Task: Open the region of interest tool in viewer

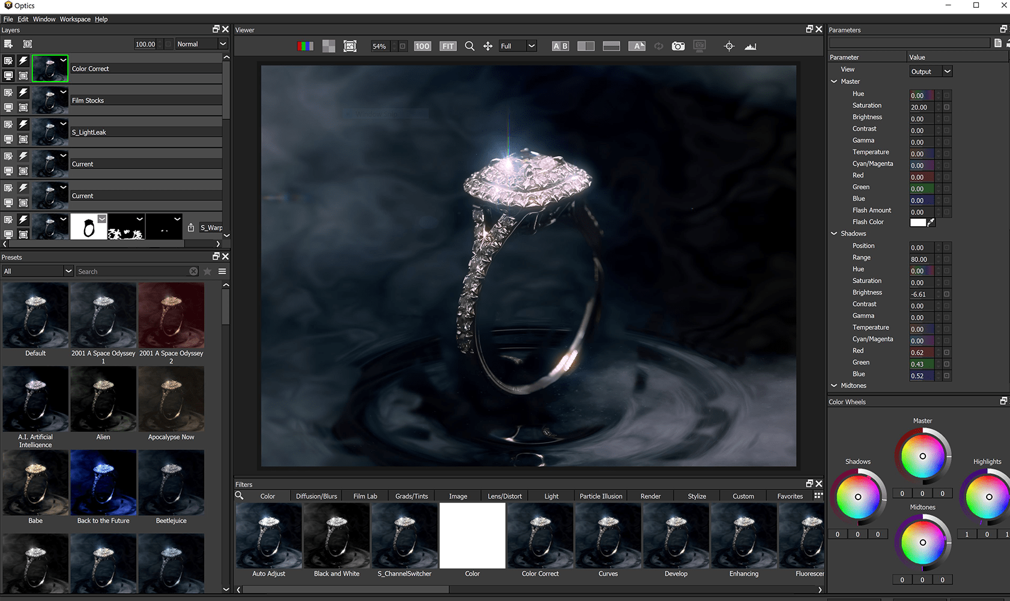Action: pyautogui.click(x=351, y=46)
